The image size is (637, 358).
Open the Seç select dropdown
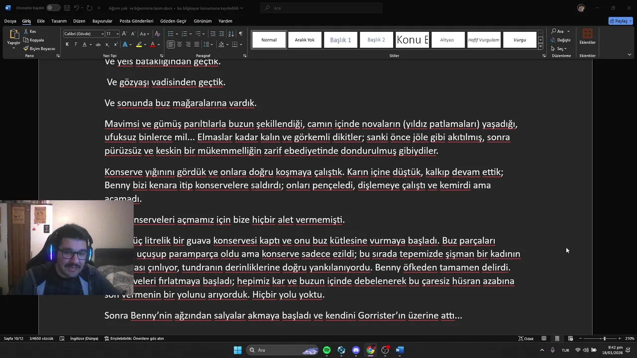[559, 49]
